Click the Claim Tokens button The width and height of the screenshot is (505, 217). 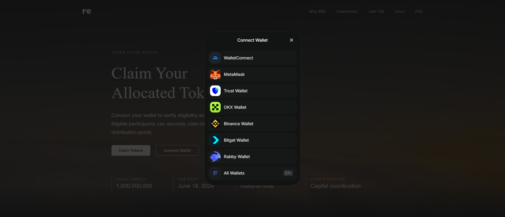tap(131, 150)
